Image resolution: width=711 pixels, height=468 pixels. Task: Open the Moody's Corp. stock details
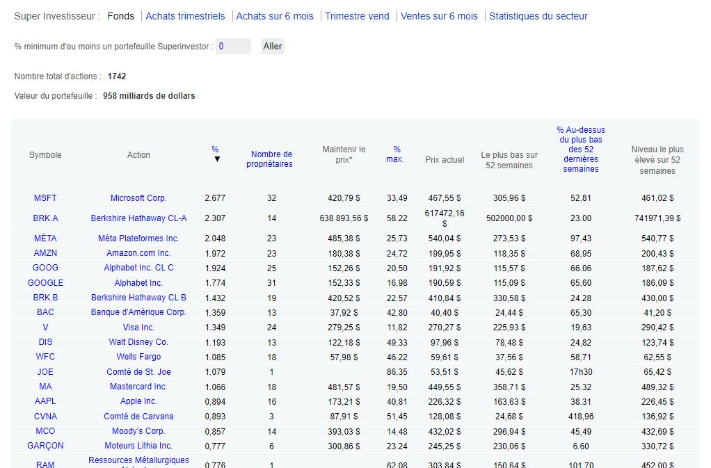138,431
